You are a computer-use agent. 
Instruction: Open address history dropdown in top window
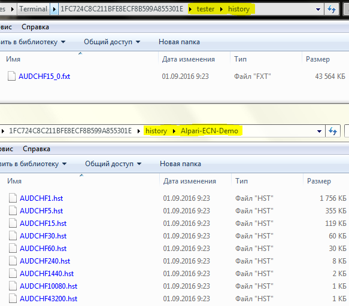click(x=318, y=10)
